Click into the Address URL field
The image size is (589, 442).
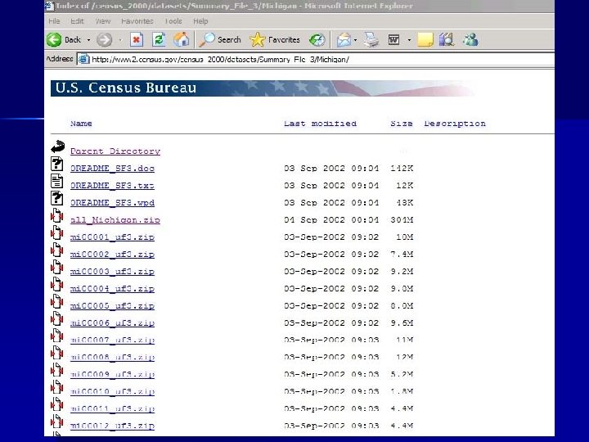[x=316, y=60]
